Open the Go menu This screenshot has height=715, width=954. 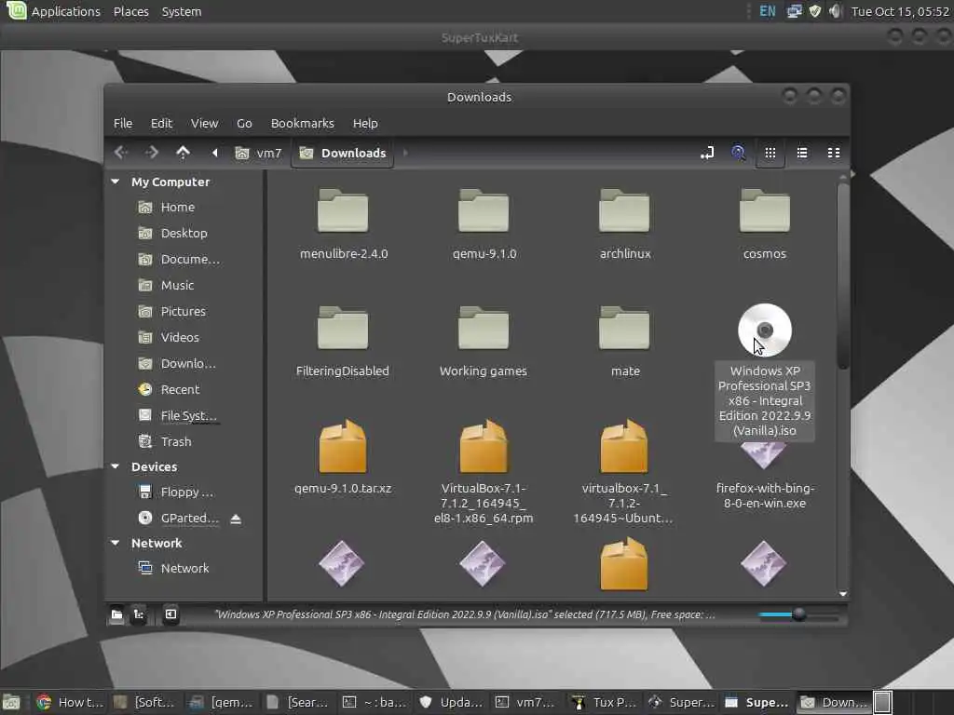(x=244, y=124)
